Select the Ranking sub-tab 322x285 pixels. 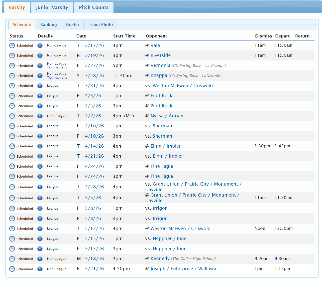coord(48,24)
